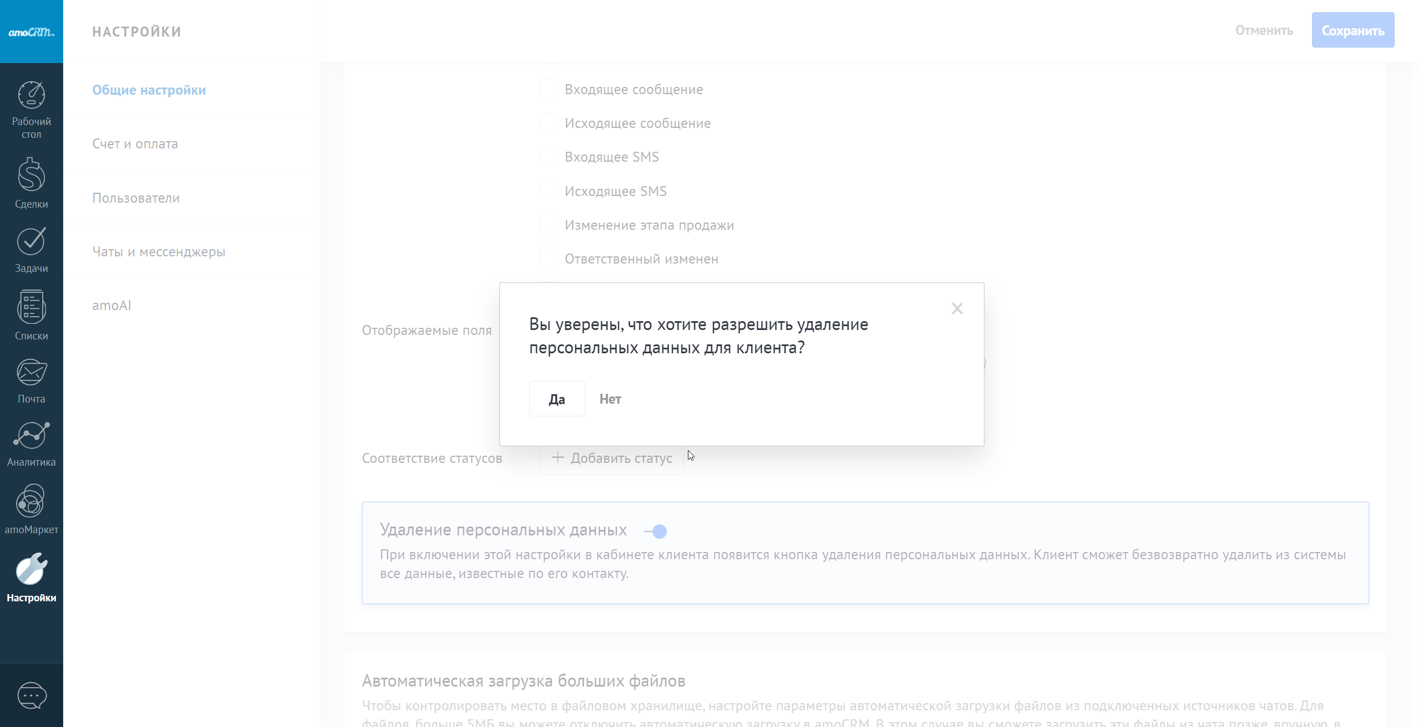
Task: Tick the Ответственный изменен checkbox
Action: click(549, 258)
